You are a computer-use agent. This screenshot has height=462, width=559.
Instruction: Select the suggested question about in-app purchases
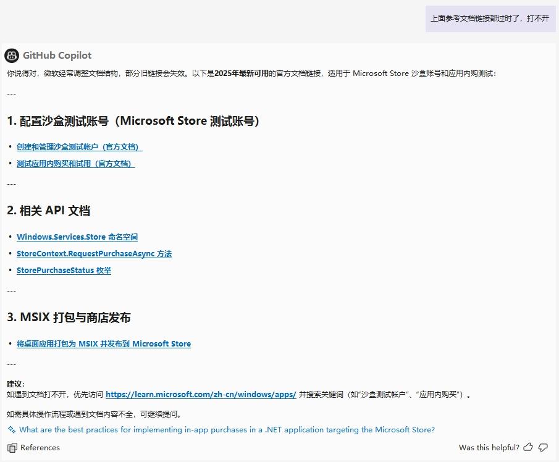click(227, 429)
